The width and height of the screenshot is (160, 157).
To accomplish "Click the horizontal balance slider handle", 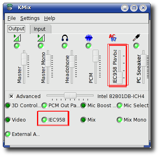I will (x=70, y=95).
